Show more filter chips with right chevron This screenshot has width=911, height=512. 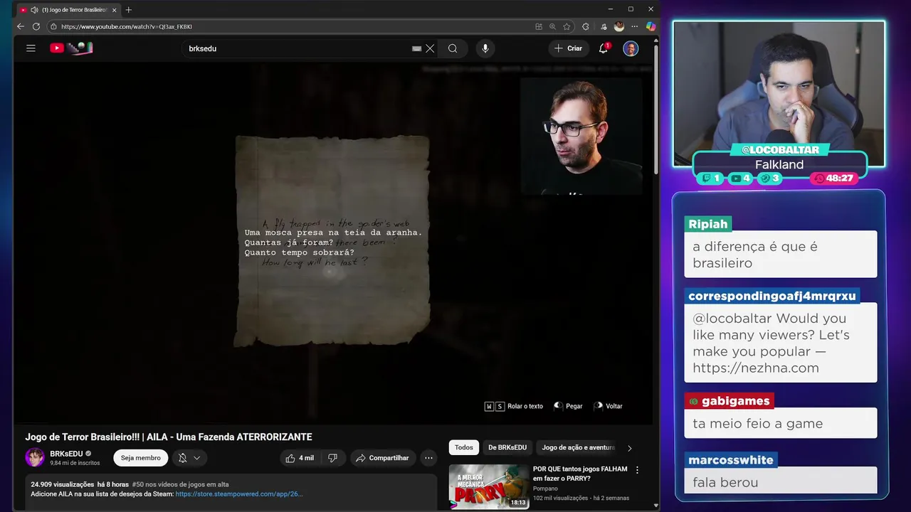[x=629, y=448]
